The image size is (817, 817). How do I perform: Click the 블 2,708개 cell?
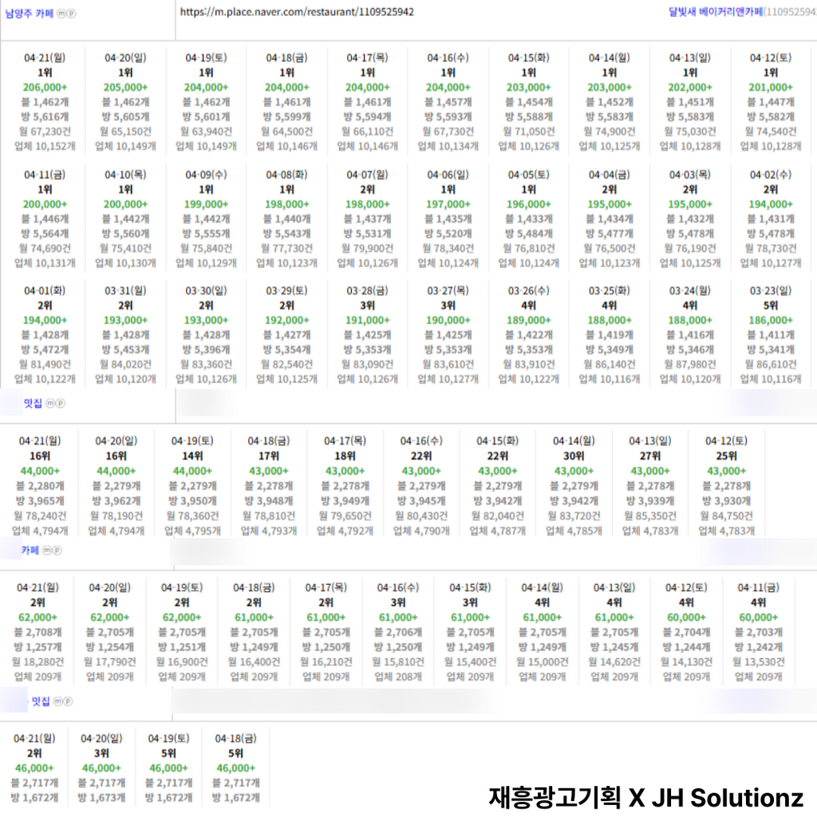point(37,633)
